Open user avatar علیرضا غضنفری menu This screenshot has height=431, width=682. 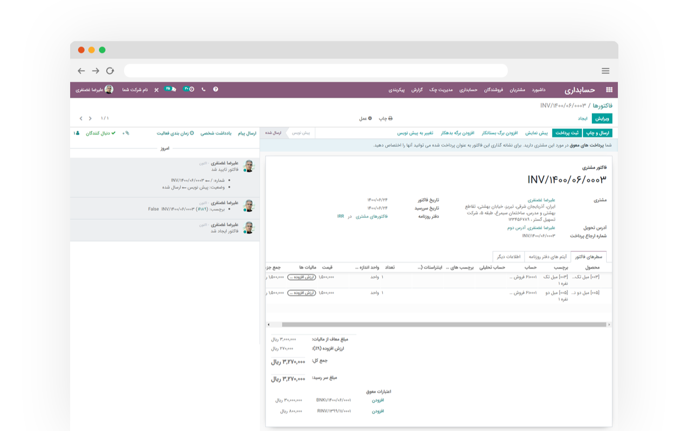click(95, 90)
